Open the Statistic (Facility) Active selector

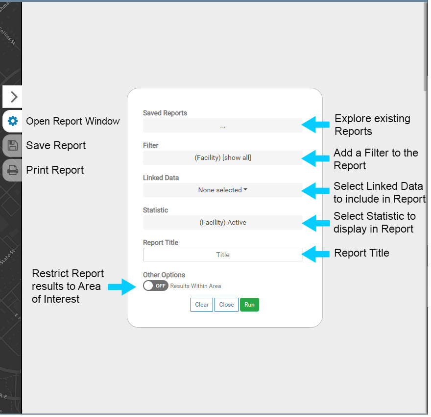[x=222, y=223]
